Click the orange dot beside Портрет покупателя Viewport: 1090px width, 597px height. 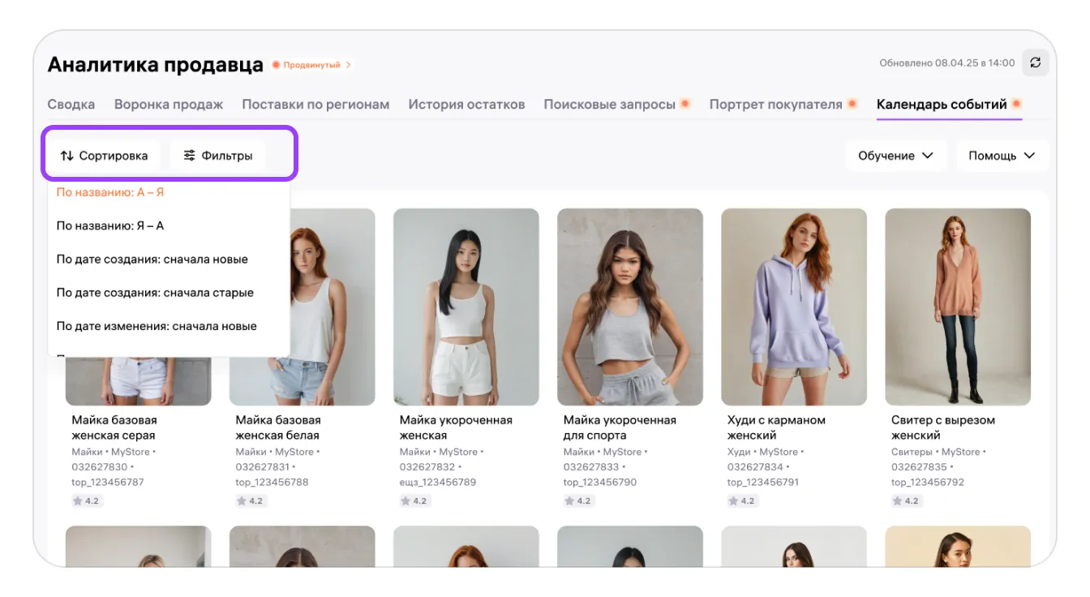[852, 104]
